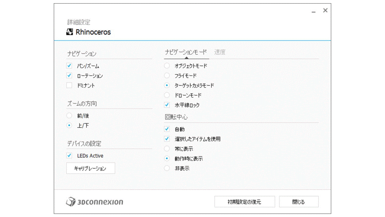Toggle the LEDs Active checkbox

69,156
